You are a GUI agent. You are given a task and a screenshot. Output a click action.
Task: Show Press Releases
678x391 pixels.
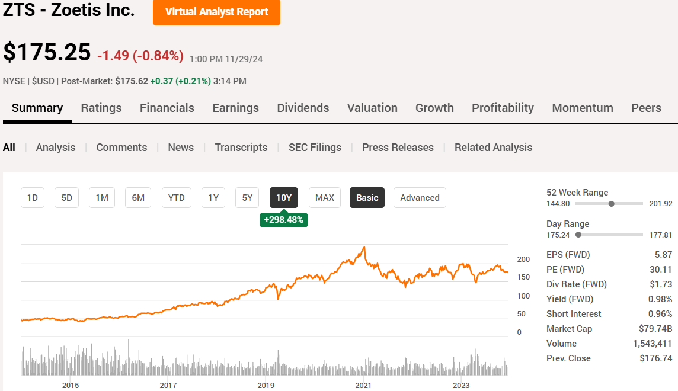(398, 148)
